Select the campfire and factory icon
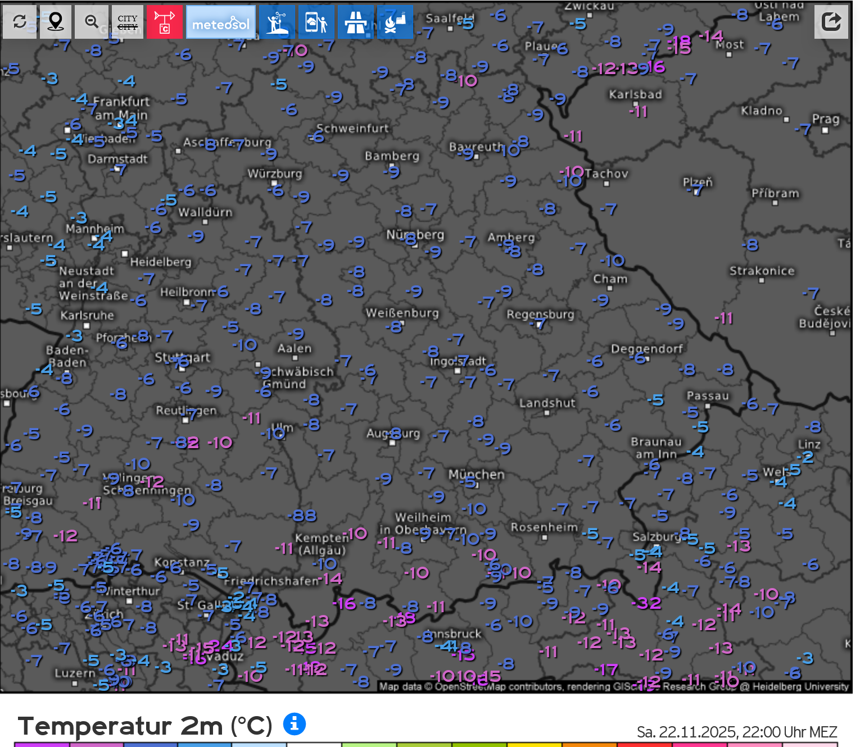The height and width of the screenshot is (747, 860). (395, 22)
